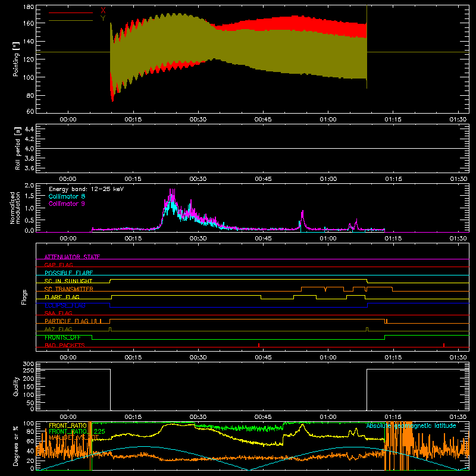Select the Energy band: 12-25 keV text
This screenshot has height=476, width=476.
(x=86, y=189)
